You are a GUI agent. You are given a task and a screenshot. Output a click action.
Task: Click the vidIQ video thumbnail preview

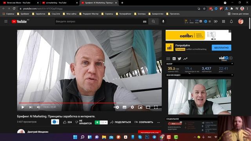click(200, 97)
